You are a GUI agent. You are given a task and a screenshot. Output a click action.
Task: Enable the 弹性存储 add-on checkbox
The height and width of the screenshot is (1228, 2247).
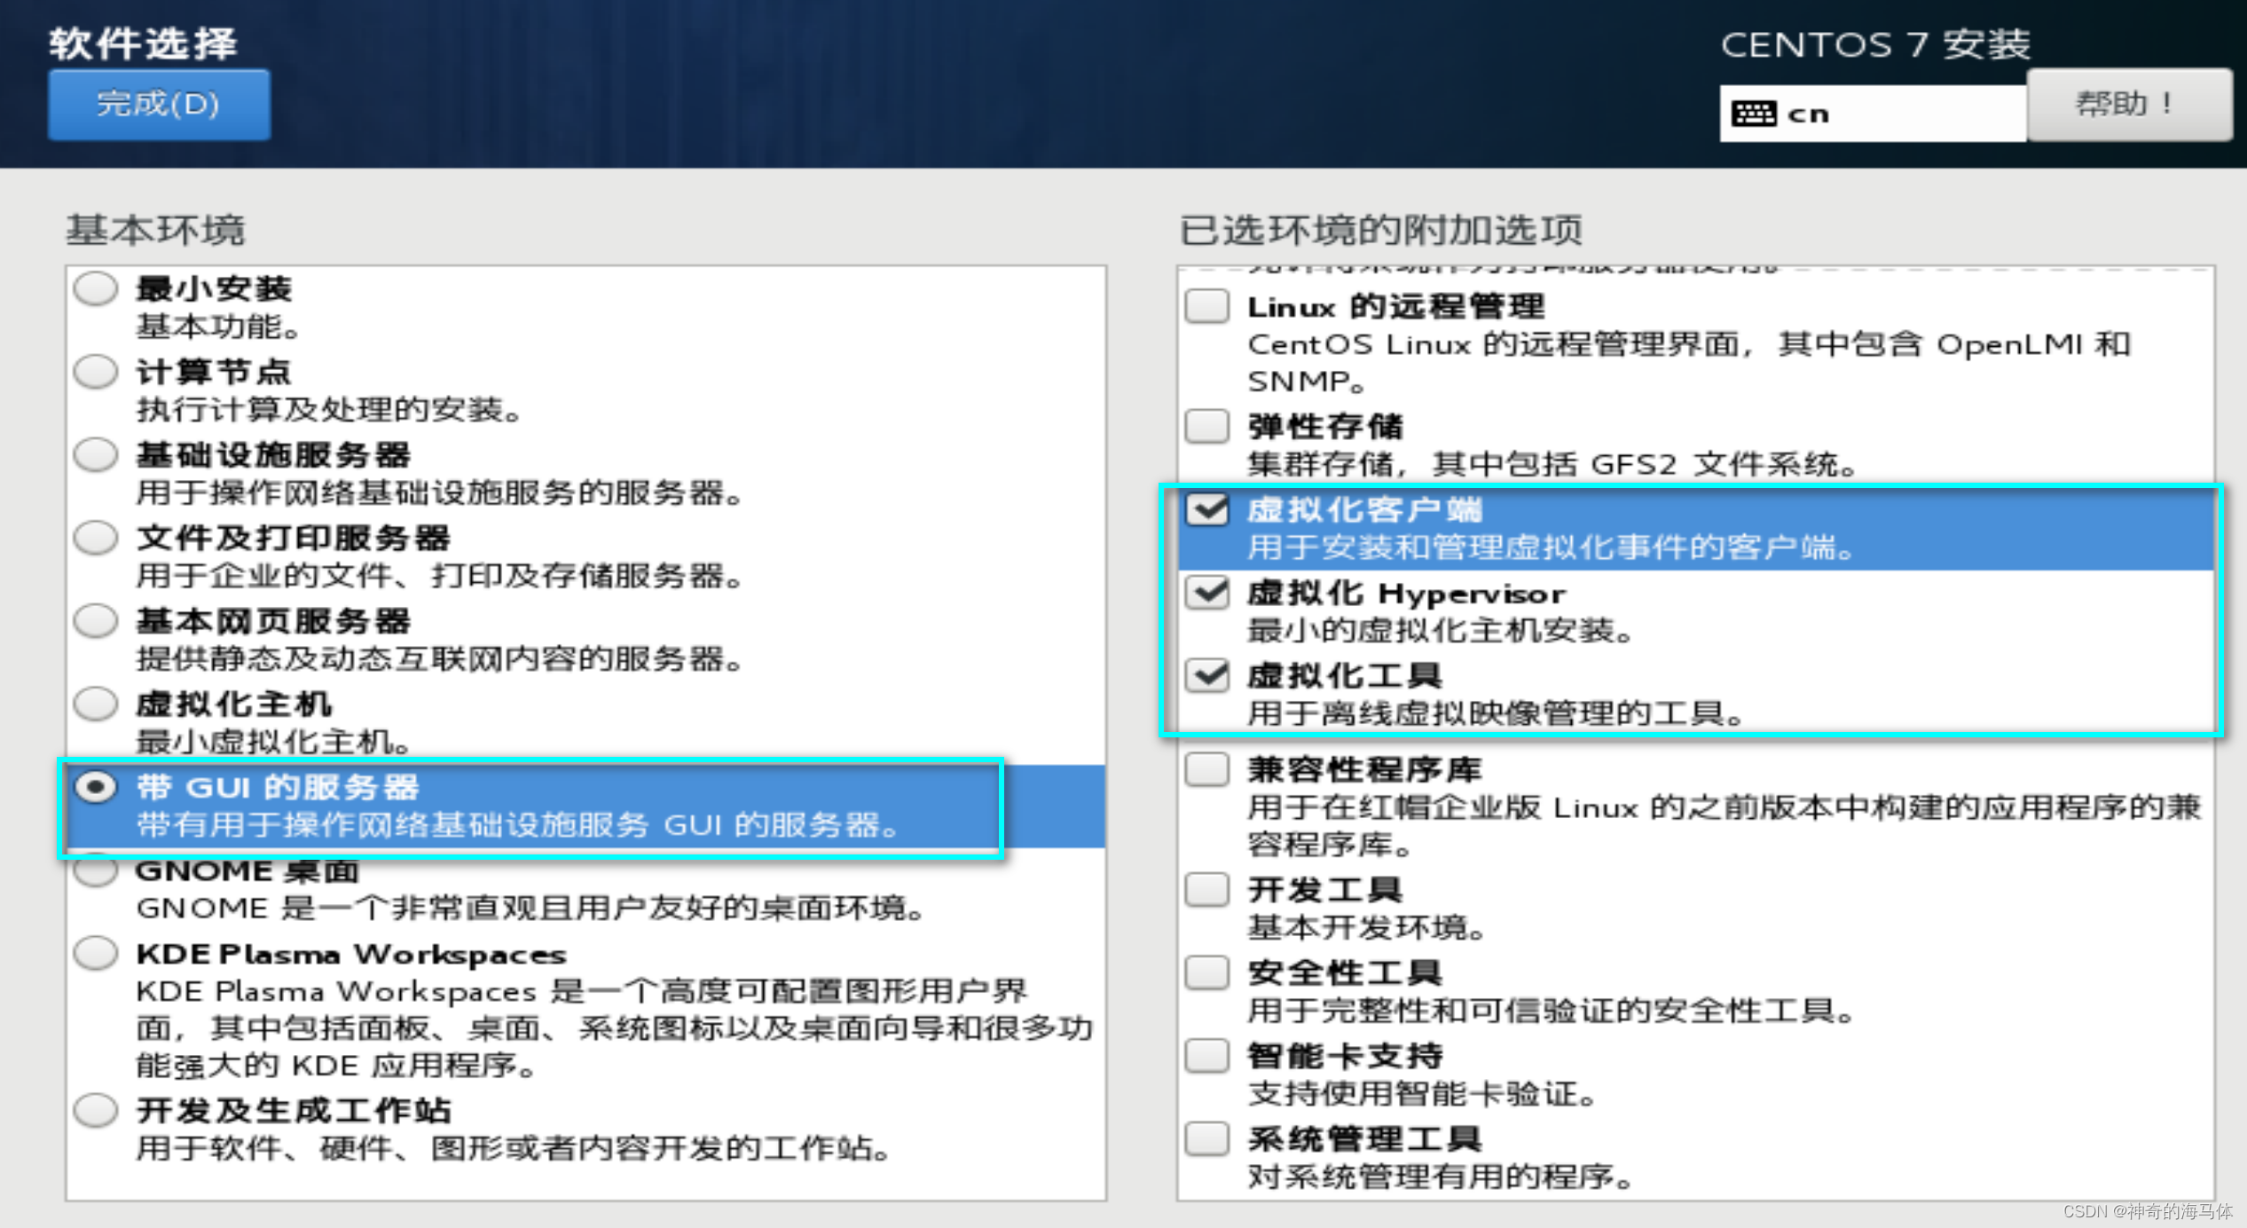[1207, 426]
